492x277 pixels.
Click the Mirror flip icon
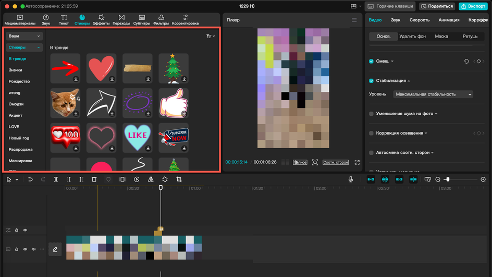151,179
